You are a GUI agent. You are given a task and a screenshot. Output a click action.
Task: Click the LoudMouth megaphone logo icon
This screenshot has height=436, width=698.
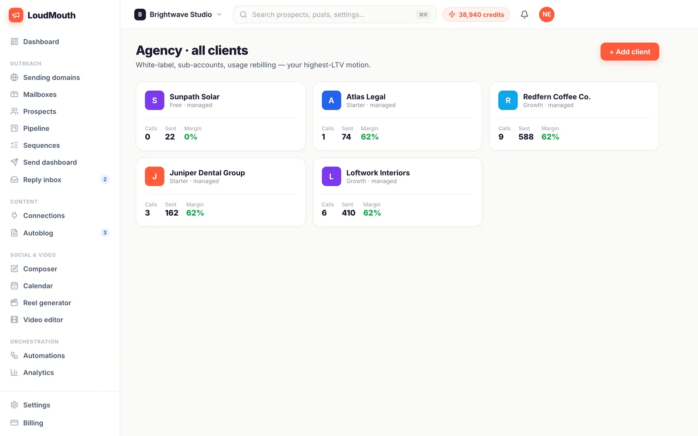click(x=16, y=15)
